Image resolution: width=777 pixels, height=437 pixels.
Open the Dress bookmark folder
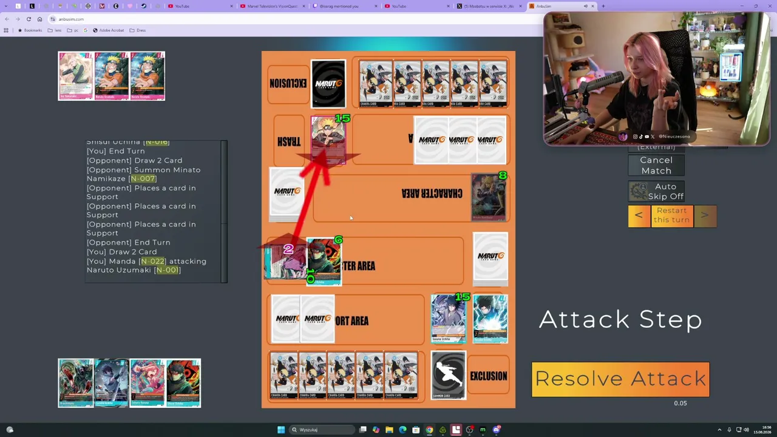point(138,30)
